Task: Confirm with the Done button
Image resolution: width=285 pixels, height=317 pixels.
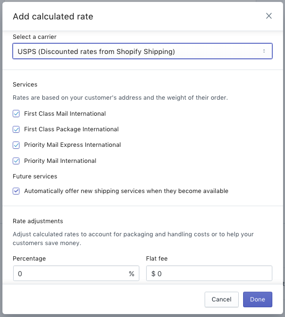Action: click(x=258, y=299)
